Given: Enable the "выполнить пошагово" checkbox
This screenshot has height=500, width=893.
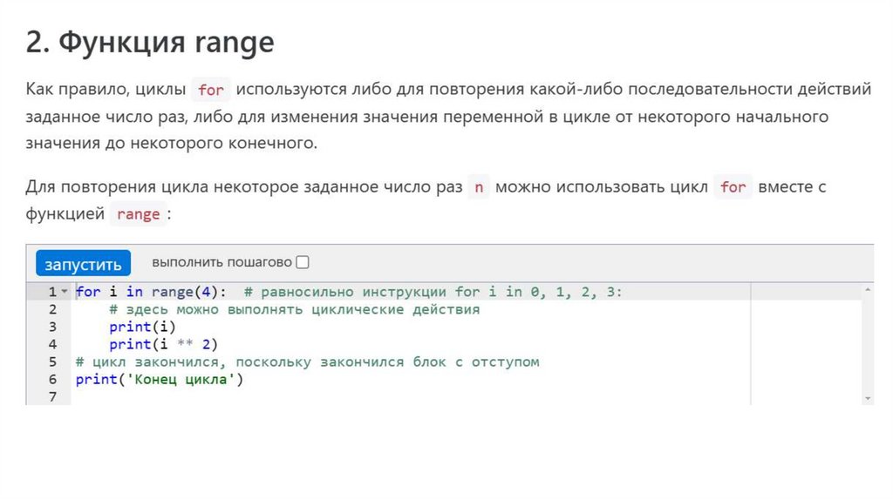Looking at the screenshot, I should coord(303,262).
